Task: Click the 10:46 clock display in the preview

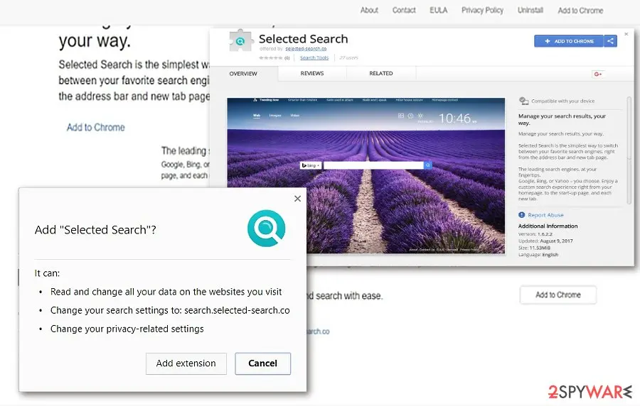Action: pyautogui.click(x=454, y=119)
